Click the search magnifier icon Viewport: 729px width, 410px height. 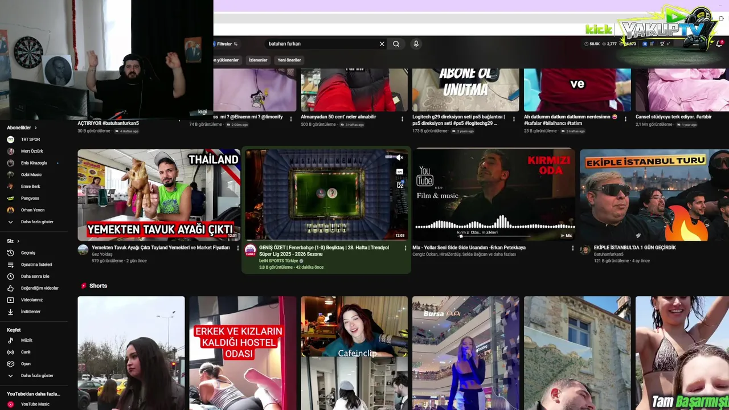point(396,44)
